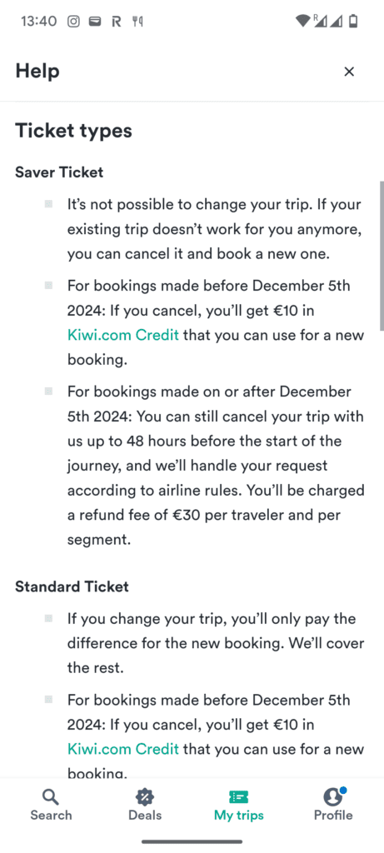Open the Profile avatar icon
Screen dimensions: 384x853
coord(333,797)
